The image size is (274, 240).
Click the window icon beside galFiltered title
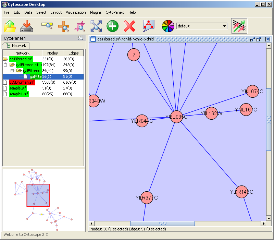coord(93,39)
